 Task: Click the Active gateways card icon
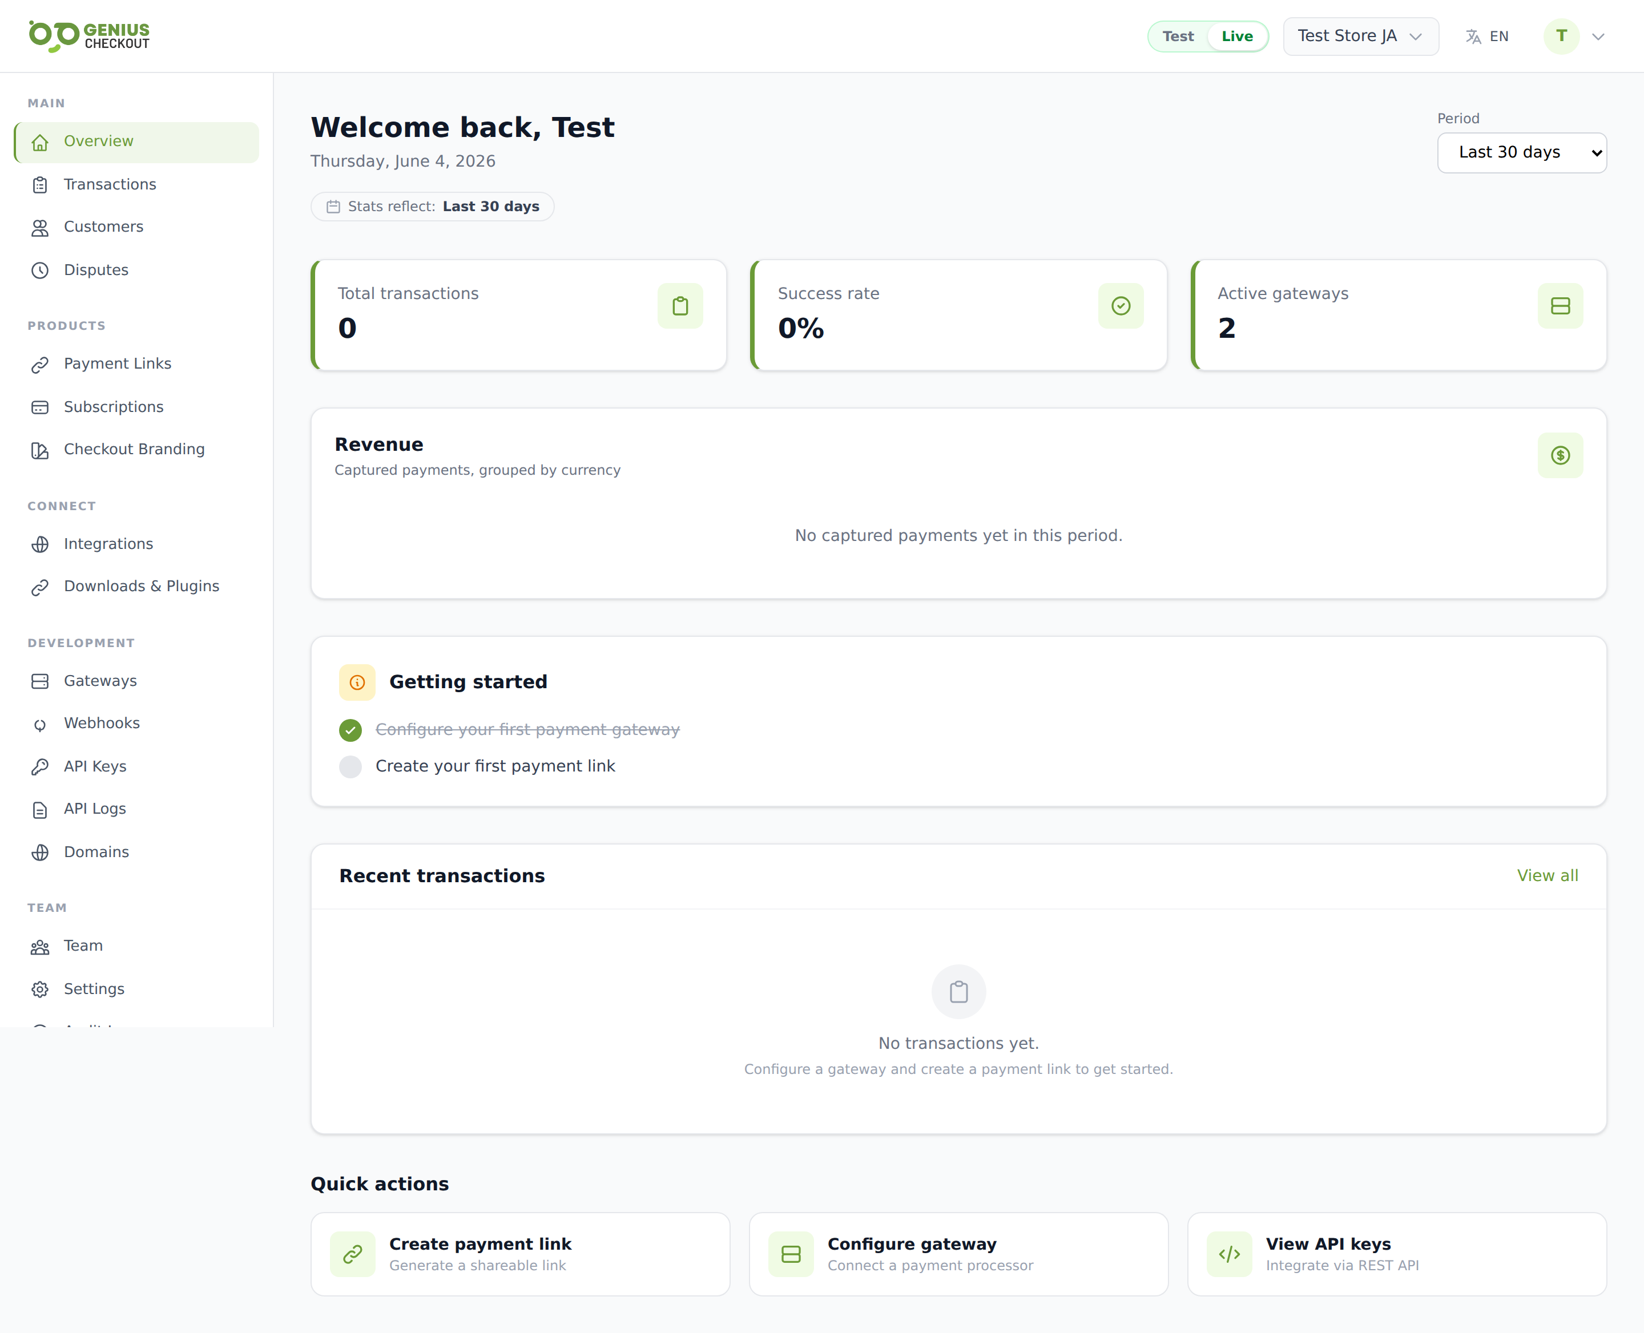[x=1560, y=306]
